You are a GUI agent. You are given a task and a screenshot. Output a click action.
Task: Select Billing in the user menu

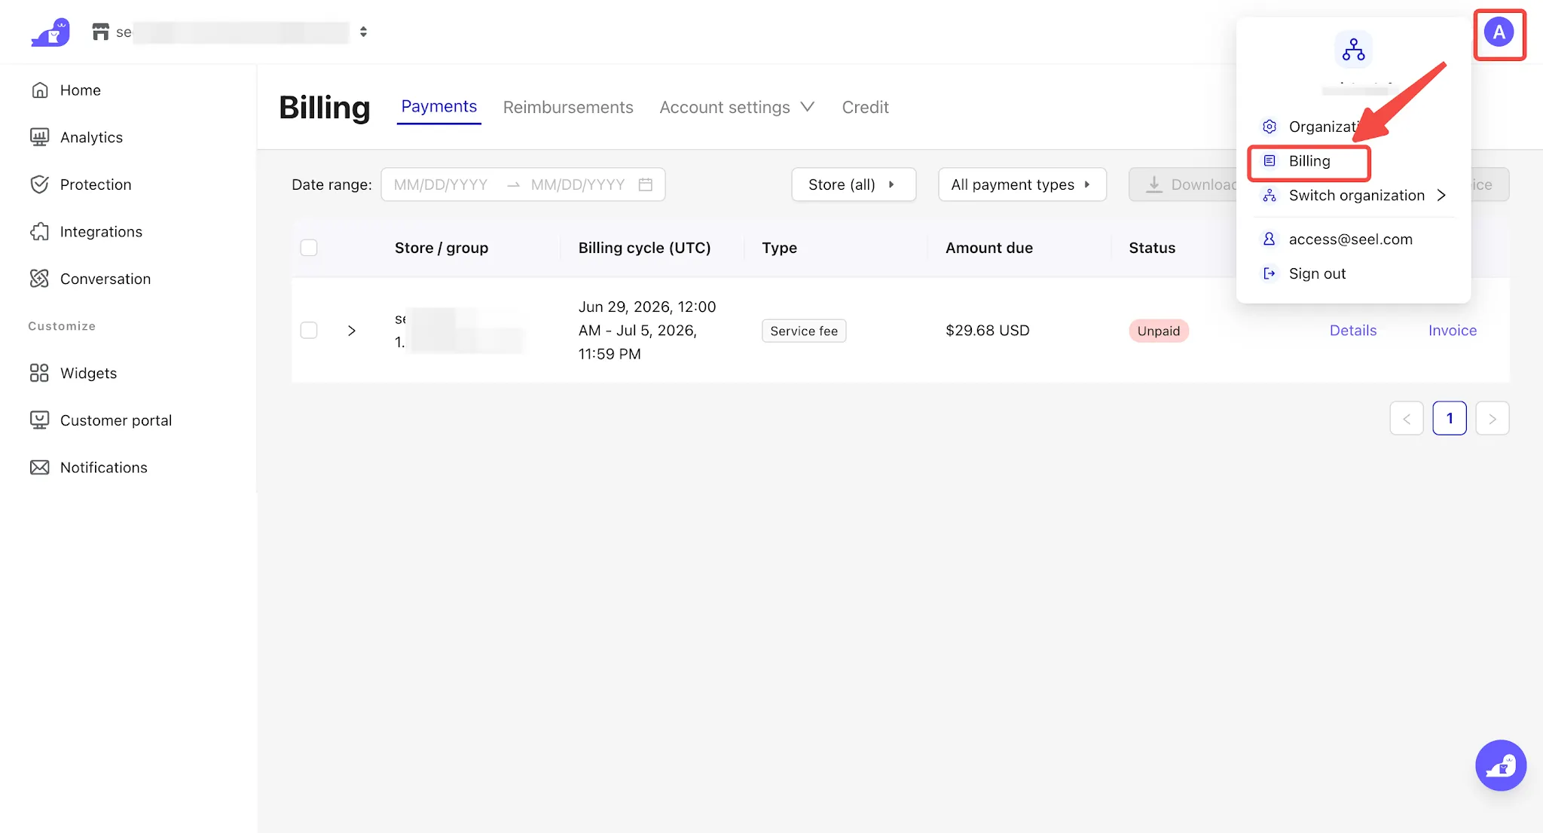coord(1309,161)
